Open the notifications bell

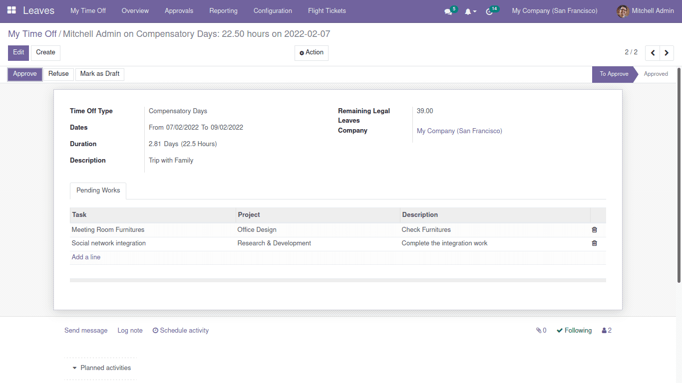click(468, 10)
